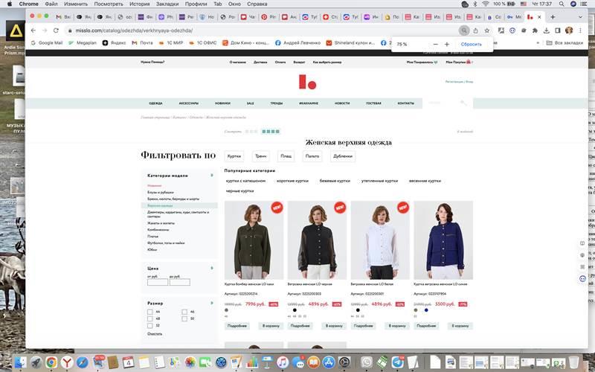Enable the size 48 filter checkbox
The image size is (595, 372).
(x=150, y=318)
